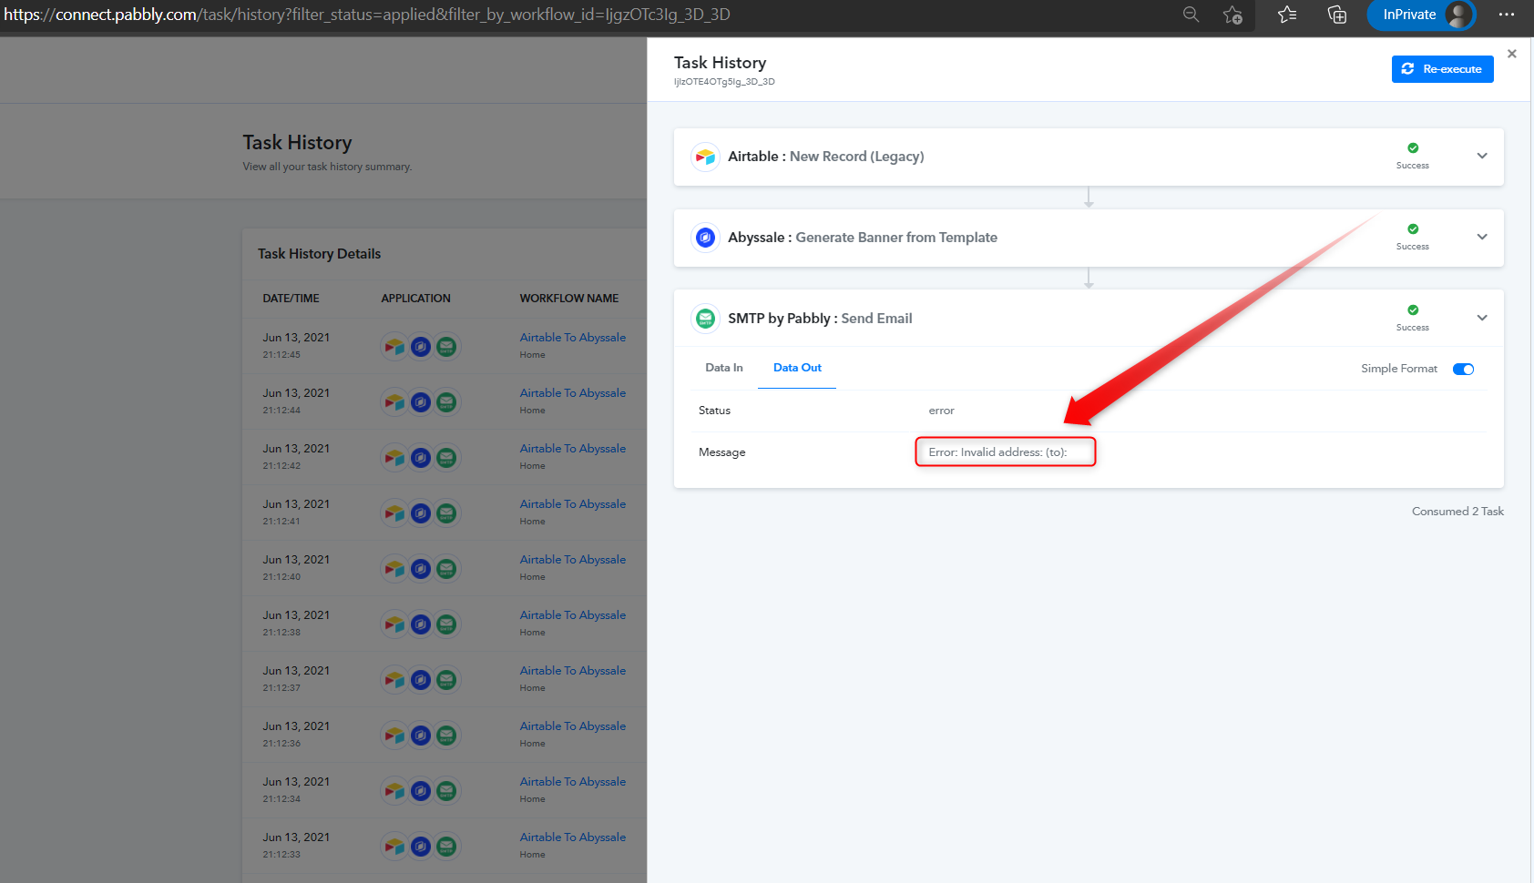
Task: Click the Airtable app icon in step one
Action: click(x=705, y=157)
